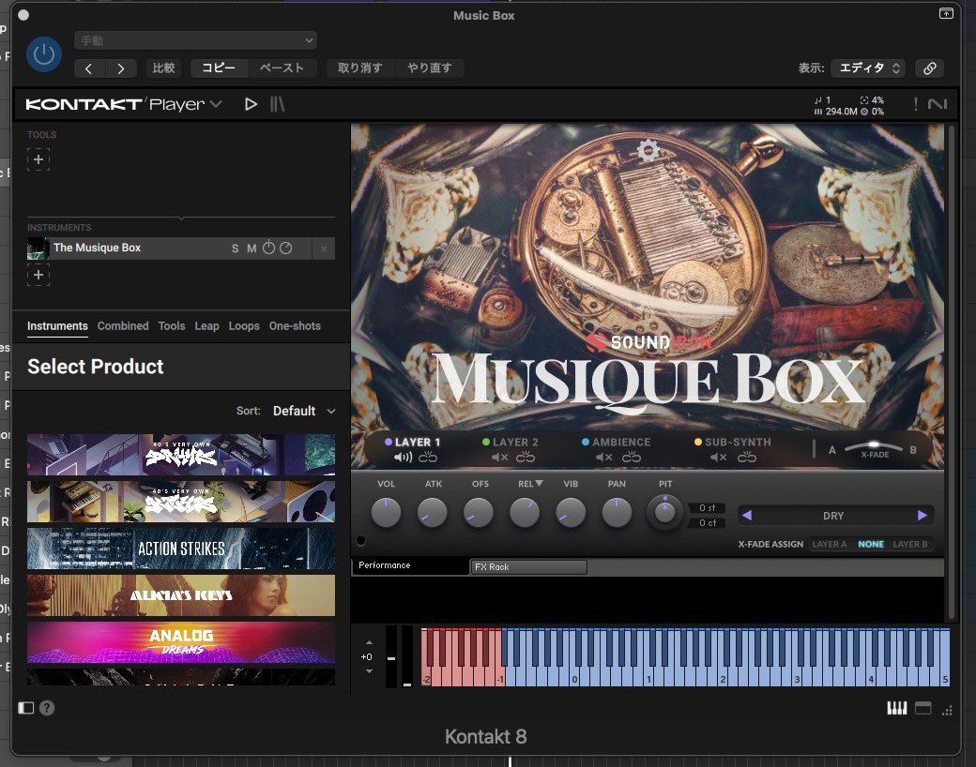Viewport: 976px width, 767px height.
Task: Click the Ambience link icon
Action: tap(632, 458)
